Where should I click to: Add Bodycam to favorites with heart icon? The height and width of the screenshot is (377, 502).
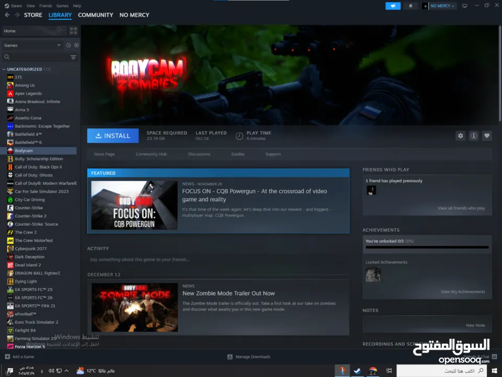[x=487, y=136]
